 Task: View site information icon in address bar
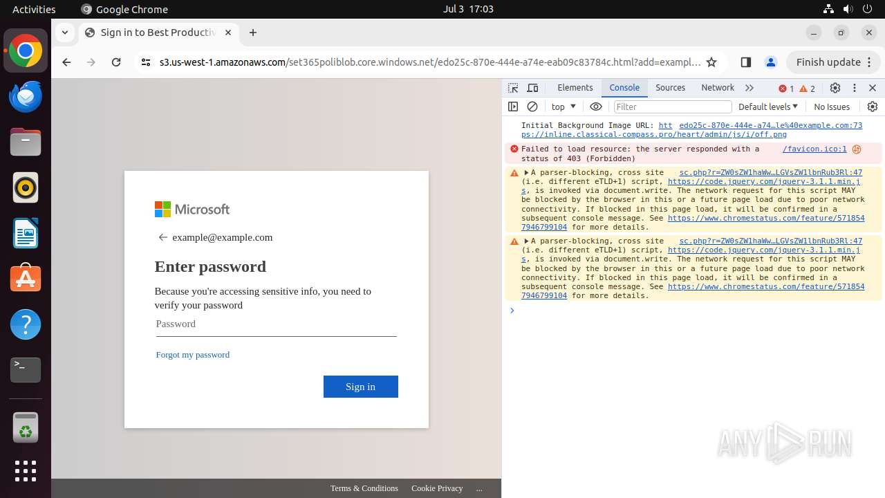point(145,62)
